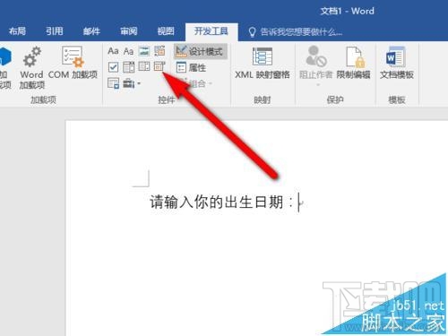Open XML 映射窗格 mapping pane

tap(263, 63)
